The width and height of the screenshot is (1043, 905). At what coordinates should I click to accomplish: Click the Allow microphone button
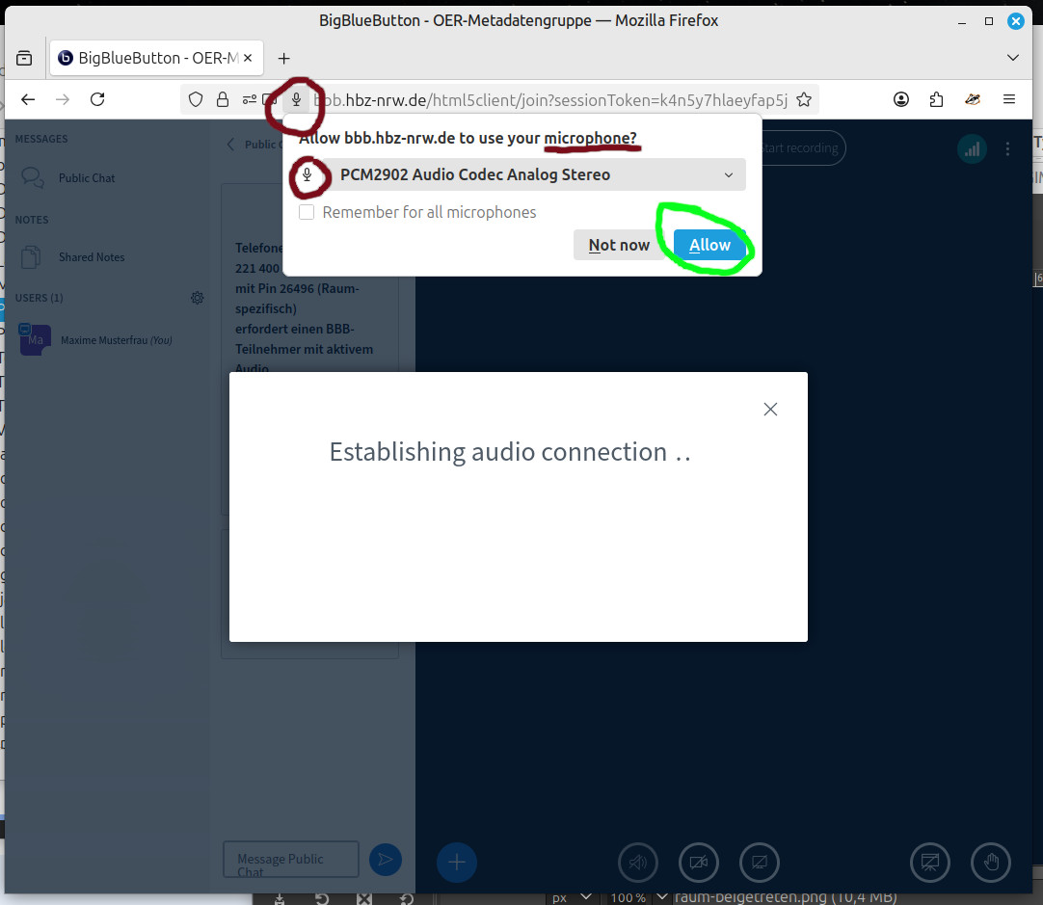[x=709, y=245]
